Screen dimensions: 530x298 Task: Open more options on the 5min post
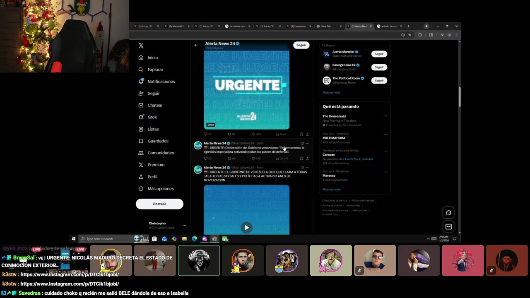tap(307, 144)
